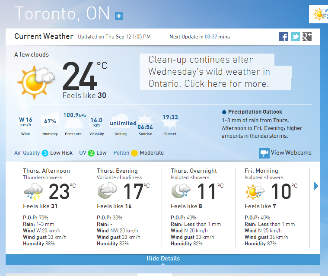Screen dimensions: 328x276
Task: Click the weather thumbnail at top right
Action: (x=318, y=14)
